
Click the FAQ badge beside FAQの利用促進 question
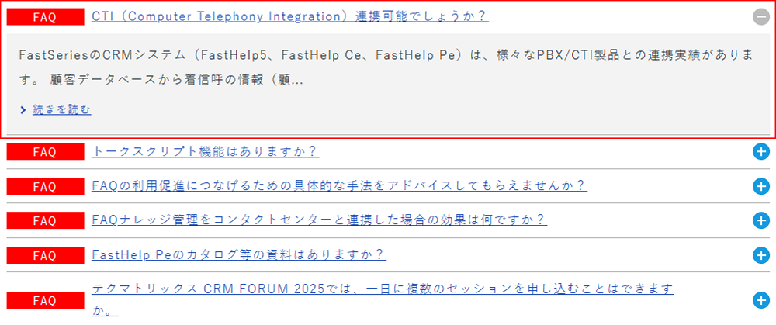[44, 186]
